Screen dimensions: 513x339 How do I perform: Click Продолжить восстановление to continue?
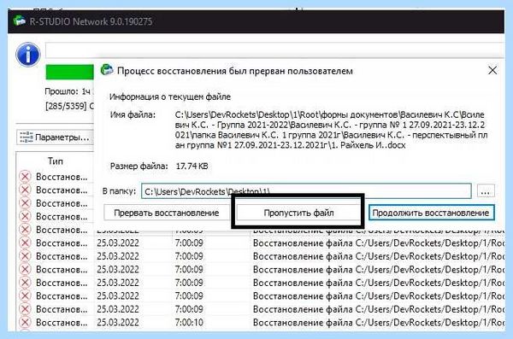point(431,213)
